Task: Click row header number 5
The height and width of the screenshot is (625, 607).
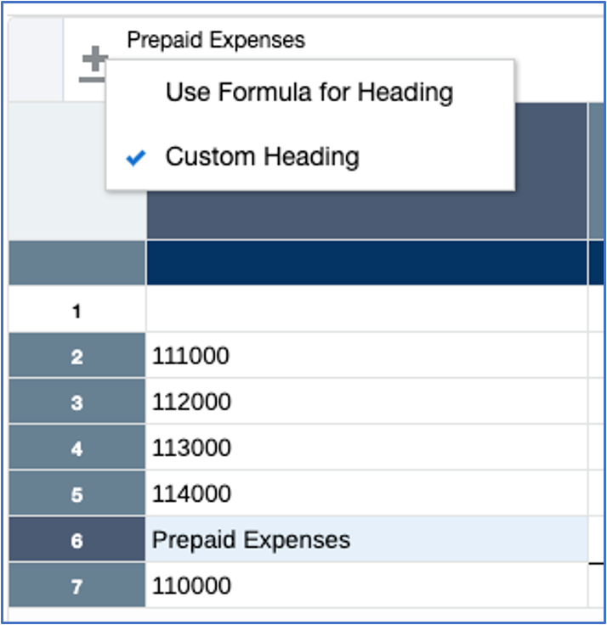Action: [x=77, y=494]
